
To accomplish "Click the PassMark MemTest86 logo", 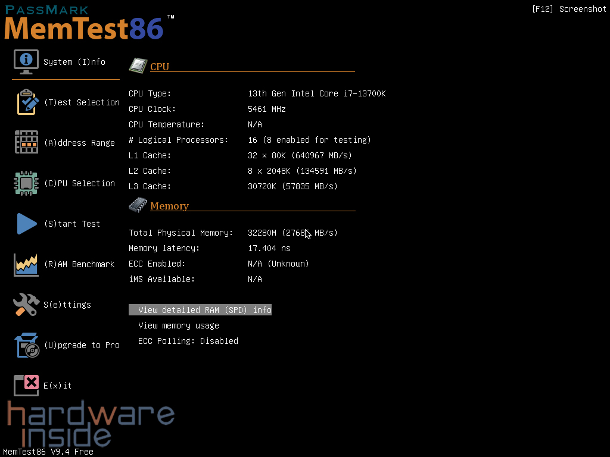I will pos(89,22).
